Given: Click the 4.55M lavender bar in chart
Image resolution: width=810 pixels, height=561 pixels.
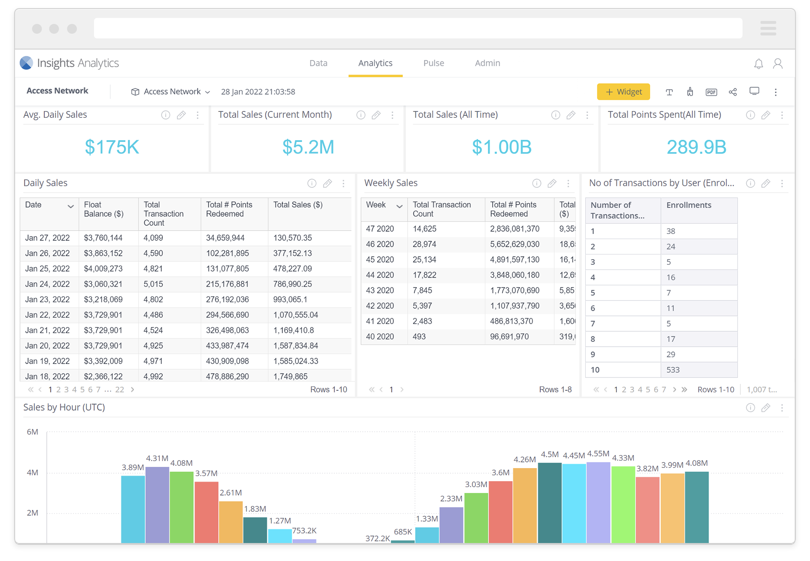Looking at the screenshot, I should [598, 503].
